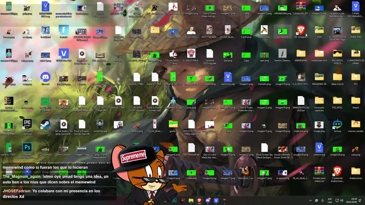This screenshot has height=205, width=365.
Task: Select the Fortnite desktop shortcut
Action: [x=64, y=32]
